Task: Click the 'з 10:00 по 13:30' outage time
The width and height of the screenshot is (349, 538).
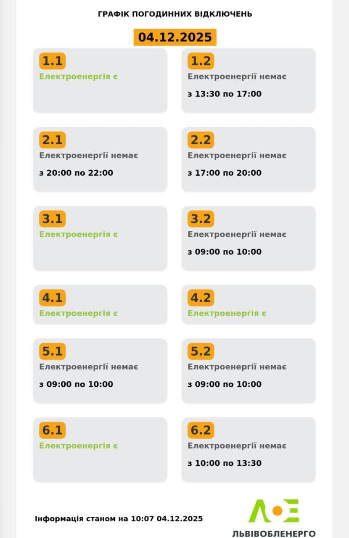Action: (225, 463)
